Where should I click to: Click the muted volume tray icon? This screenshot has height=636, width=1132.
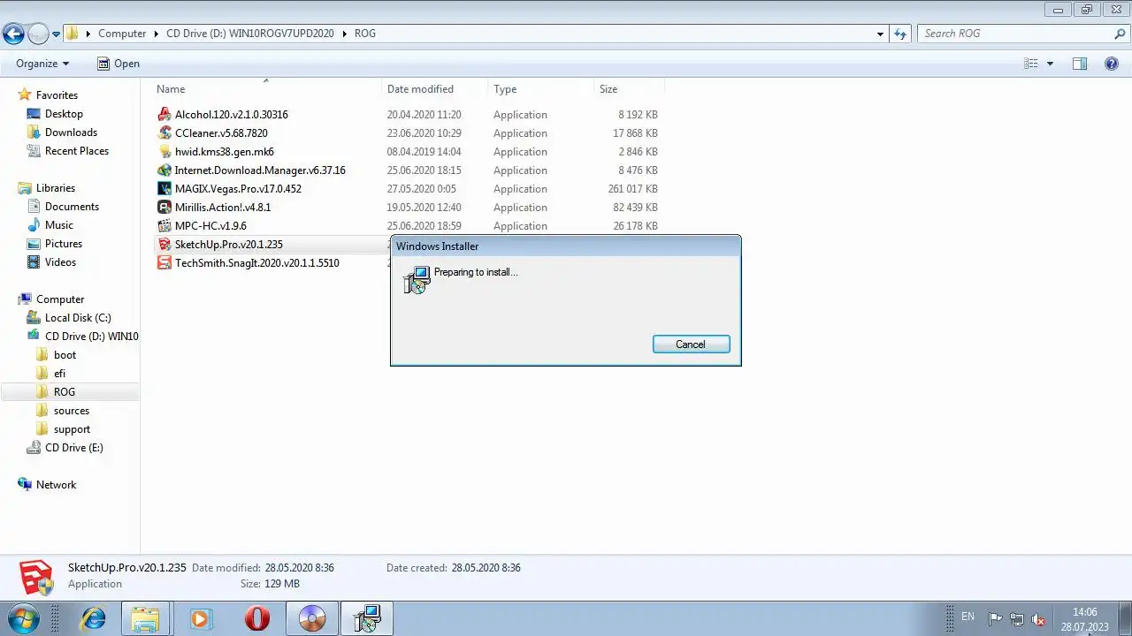1039,618
